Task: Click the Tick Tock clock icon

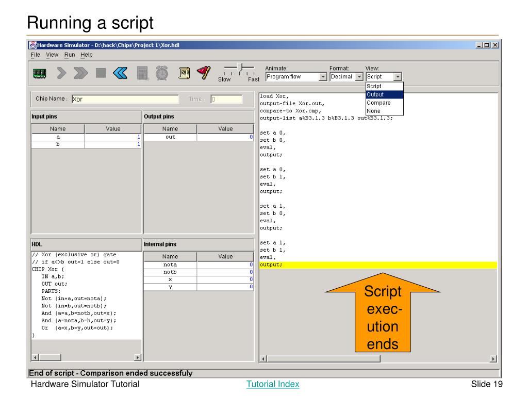Action: [x=162, y=73]
